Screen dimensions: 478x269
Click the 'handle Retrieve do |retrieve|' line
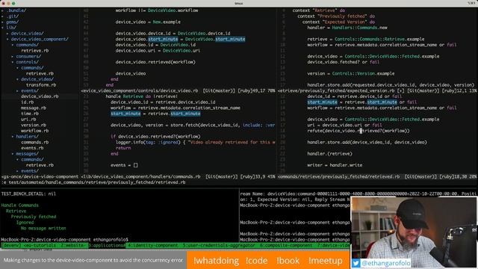(142, 96)
